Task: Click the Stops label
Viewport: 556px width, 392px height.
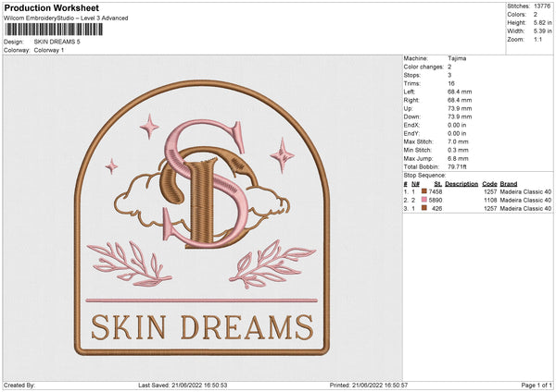Action: pos(412,75)
